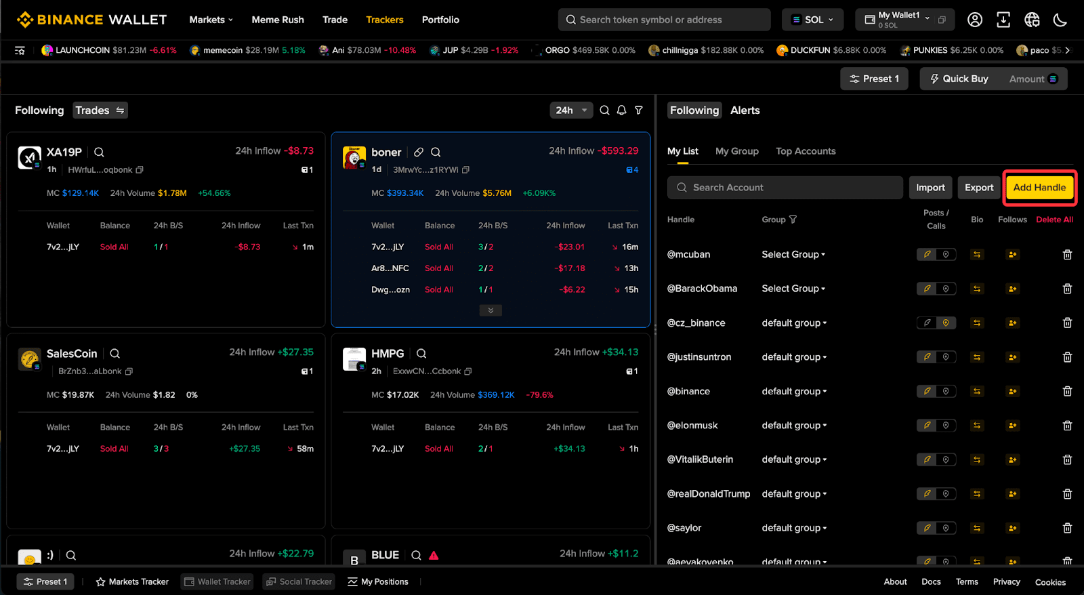Open default group dropdown for @saylor
The image size is (1084, 595).
click(x=794, y=527)
